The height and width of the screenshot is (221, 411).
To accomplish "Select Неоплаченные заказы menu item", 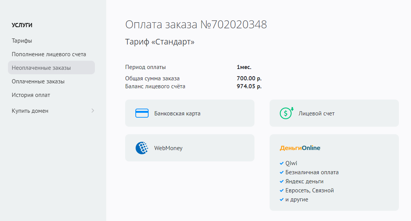I will (41, 68).
